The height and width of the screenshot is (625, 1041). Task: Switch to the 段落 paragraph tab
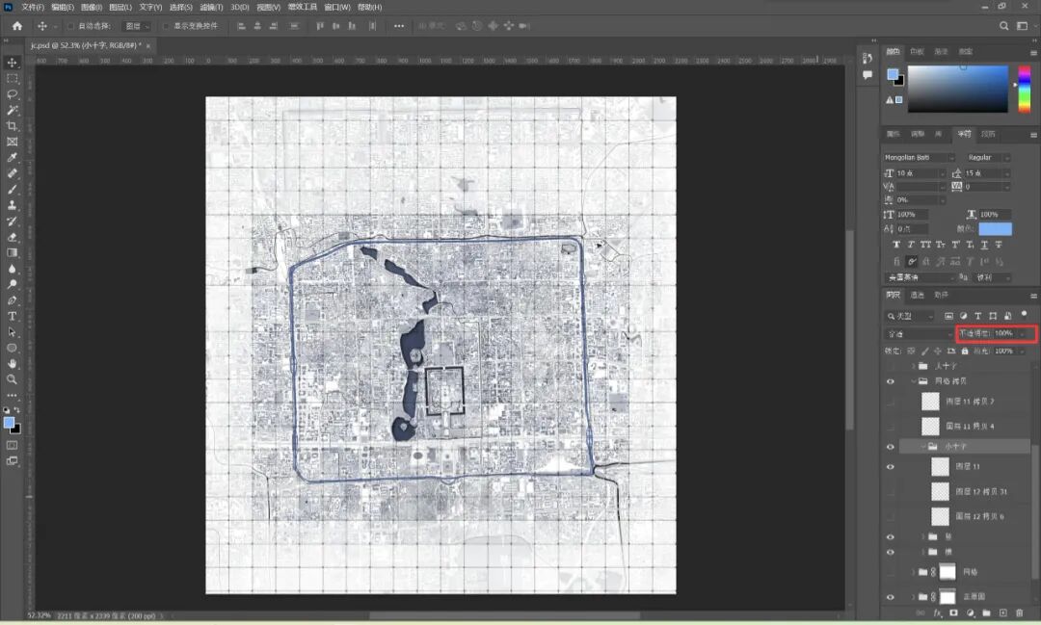point(988,134)
